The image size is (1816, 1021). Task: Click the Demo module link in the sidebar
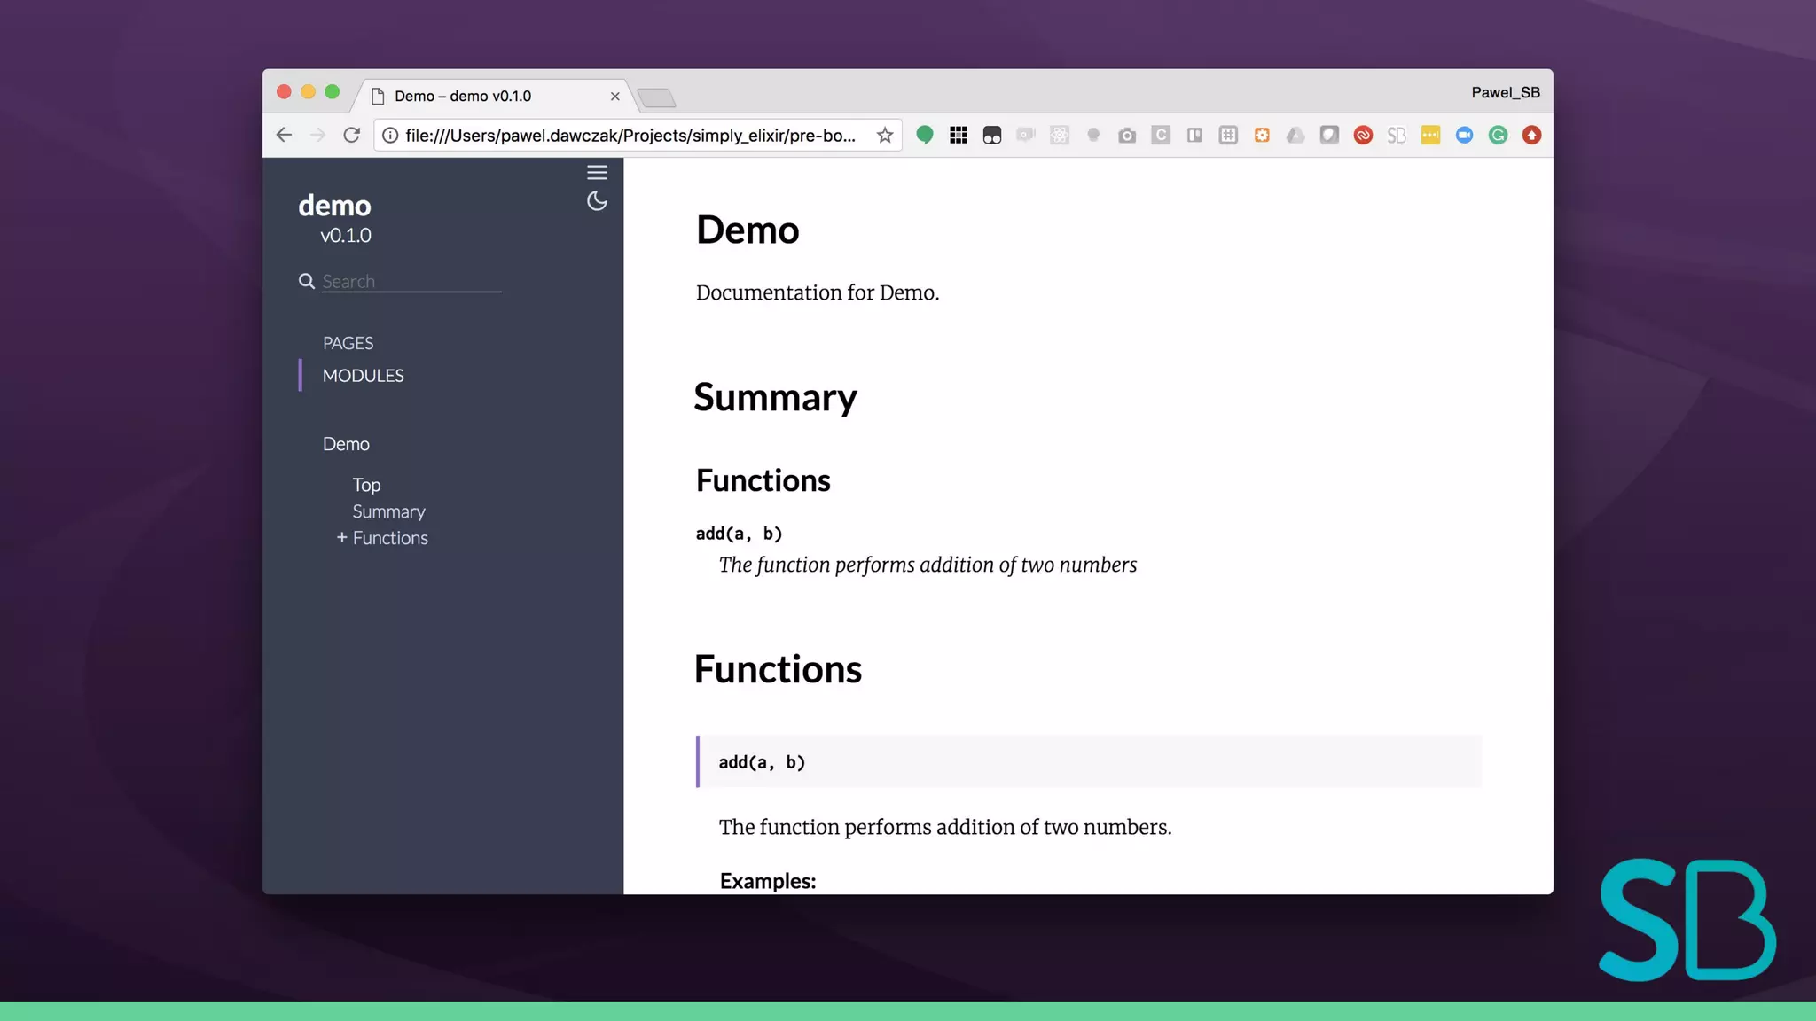346,444
